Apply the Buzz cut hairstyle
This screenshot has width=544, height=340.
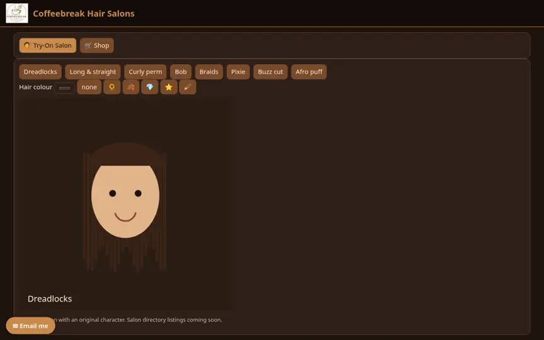tap(270, 72)
